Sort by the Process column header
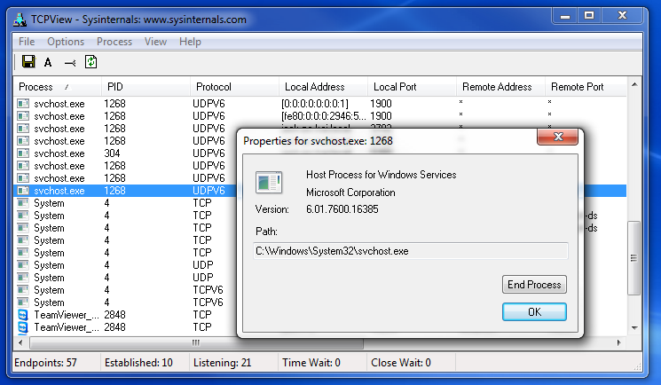Viewport: 661px width, 385px height. coord(57,87)
